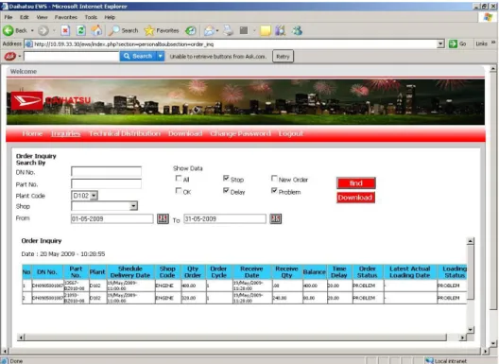Click the Local intranet zone status icon
This screenshot has width=499, height=364.
point(429,360)
